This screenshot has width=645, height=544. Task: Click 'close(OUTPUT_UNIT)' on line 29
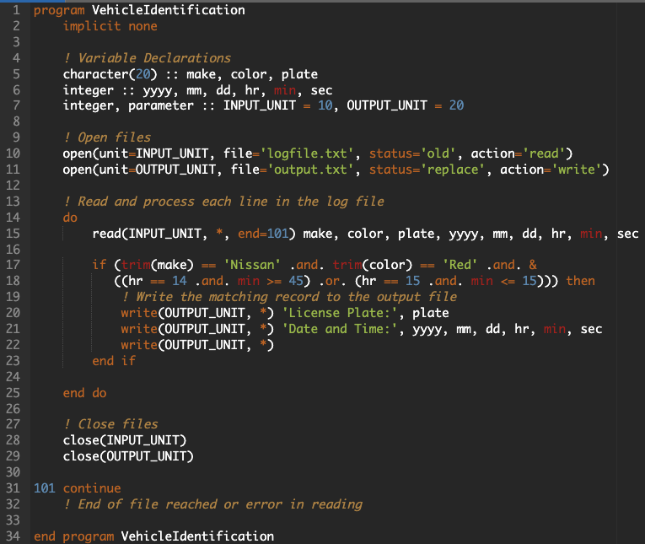click(128, 456)
